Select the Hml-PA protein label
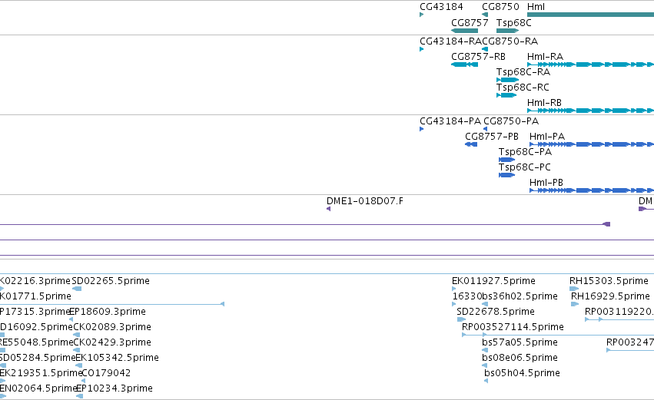The height and width of the screenshot is (400, 654). pos(547,137)
